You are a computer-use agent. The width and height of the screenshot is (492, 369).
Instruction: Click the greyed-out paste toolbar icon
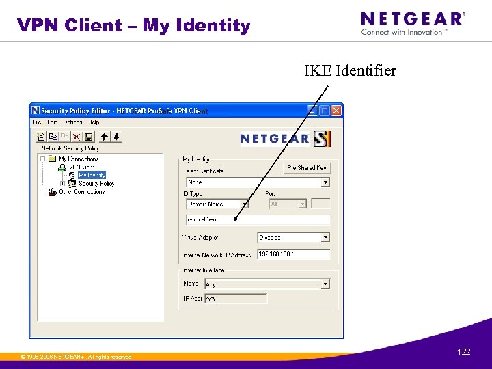pyautogui.click(x=65, y=137)
